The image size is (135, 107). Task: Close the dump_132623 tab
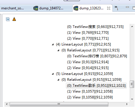109,8
